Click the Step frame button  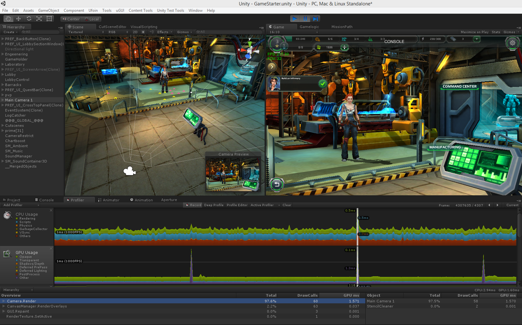[315, 19]
